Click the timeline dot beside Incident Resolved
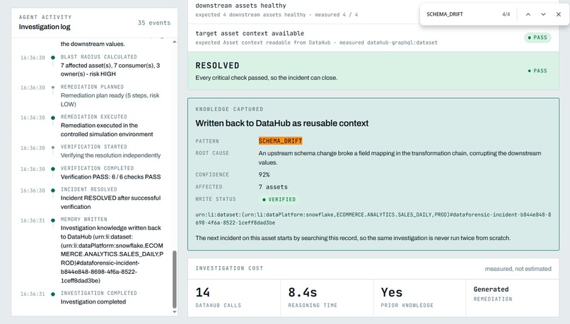Image resolution: width=570 pixels, height=324 pixels. pyautogui.click(x=53, y=191)
